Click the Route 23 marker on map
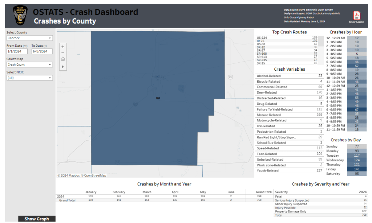Viewport: 372px width, 223px height. coord(230,77)
